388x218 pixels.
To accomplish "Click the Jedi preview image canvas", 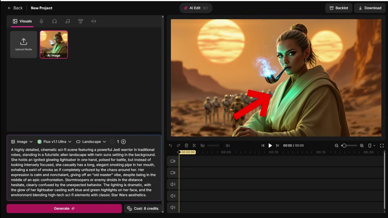I will pos(276,78).
